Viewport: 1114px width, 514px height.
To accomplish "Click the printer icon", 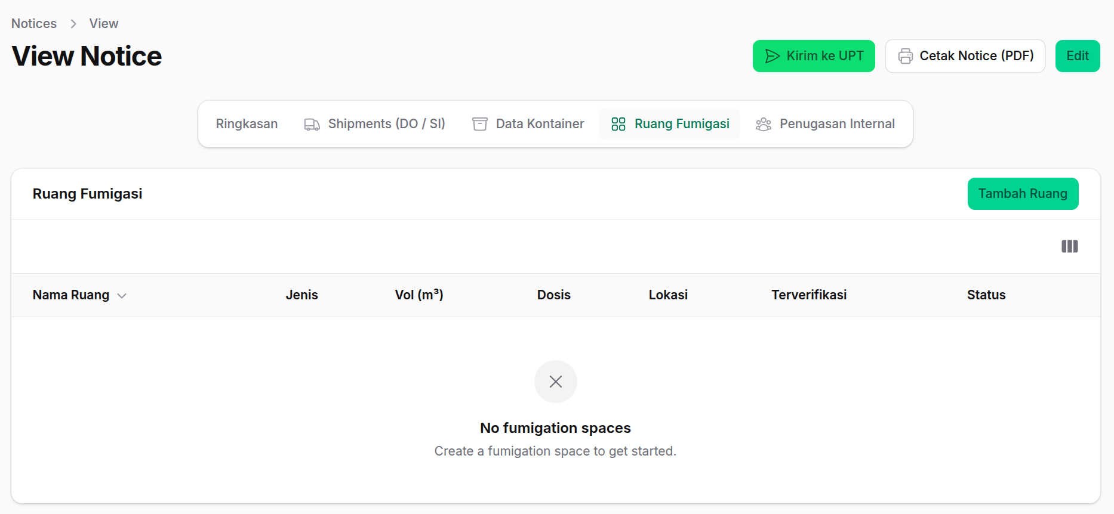I will pyautogui.click(x=906, y=56).
